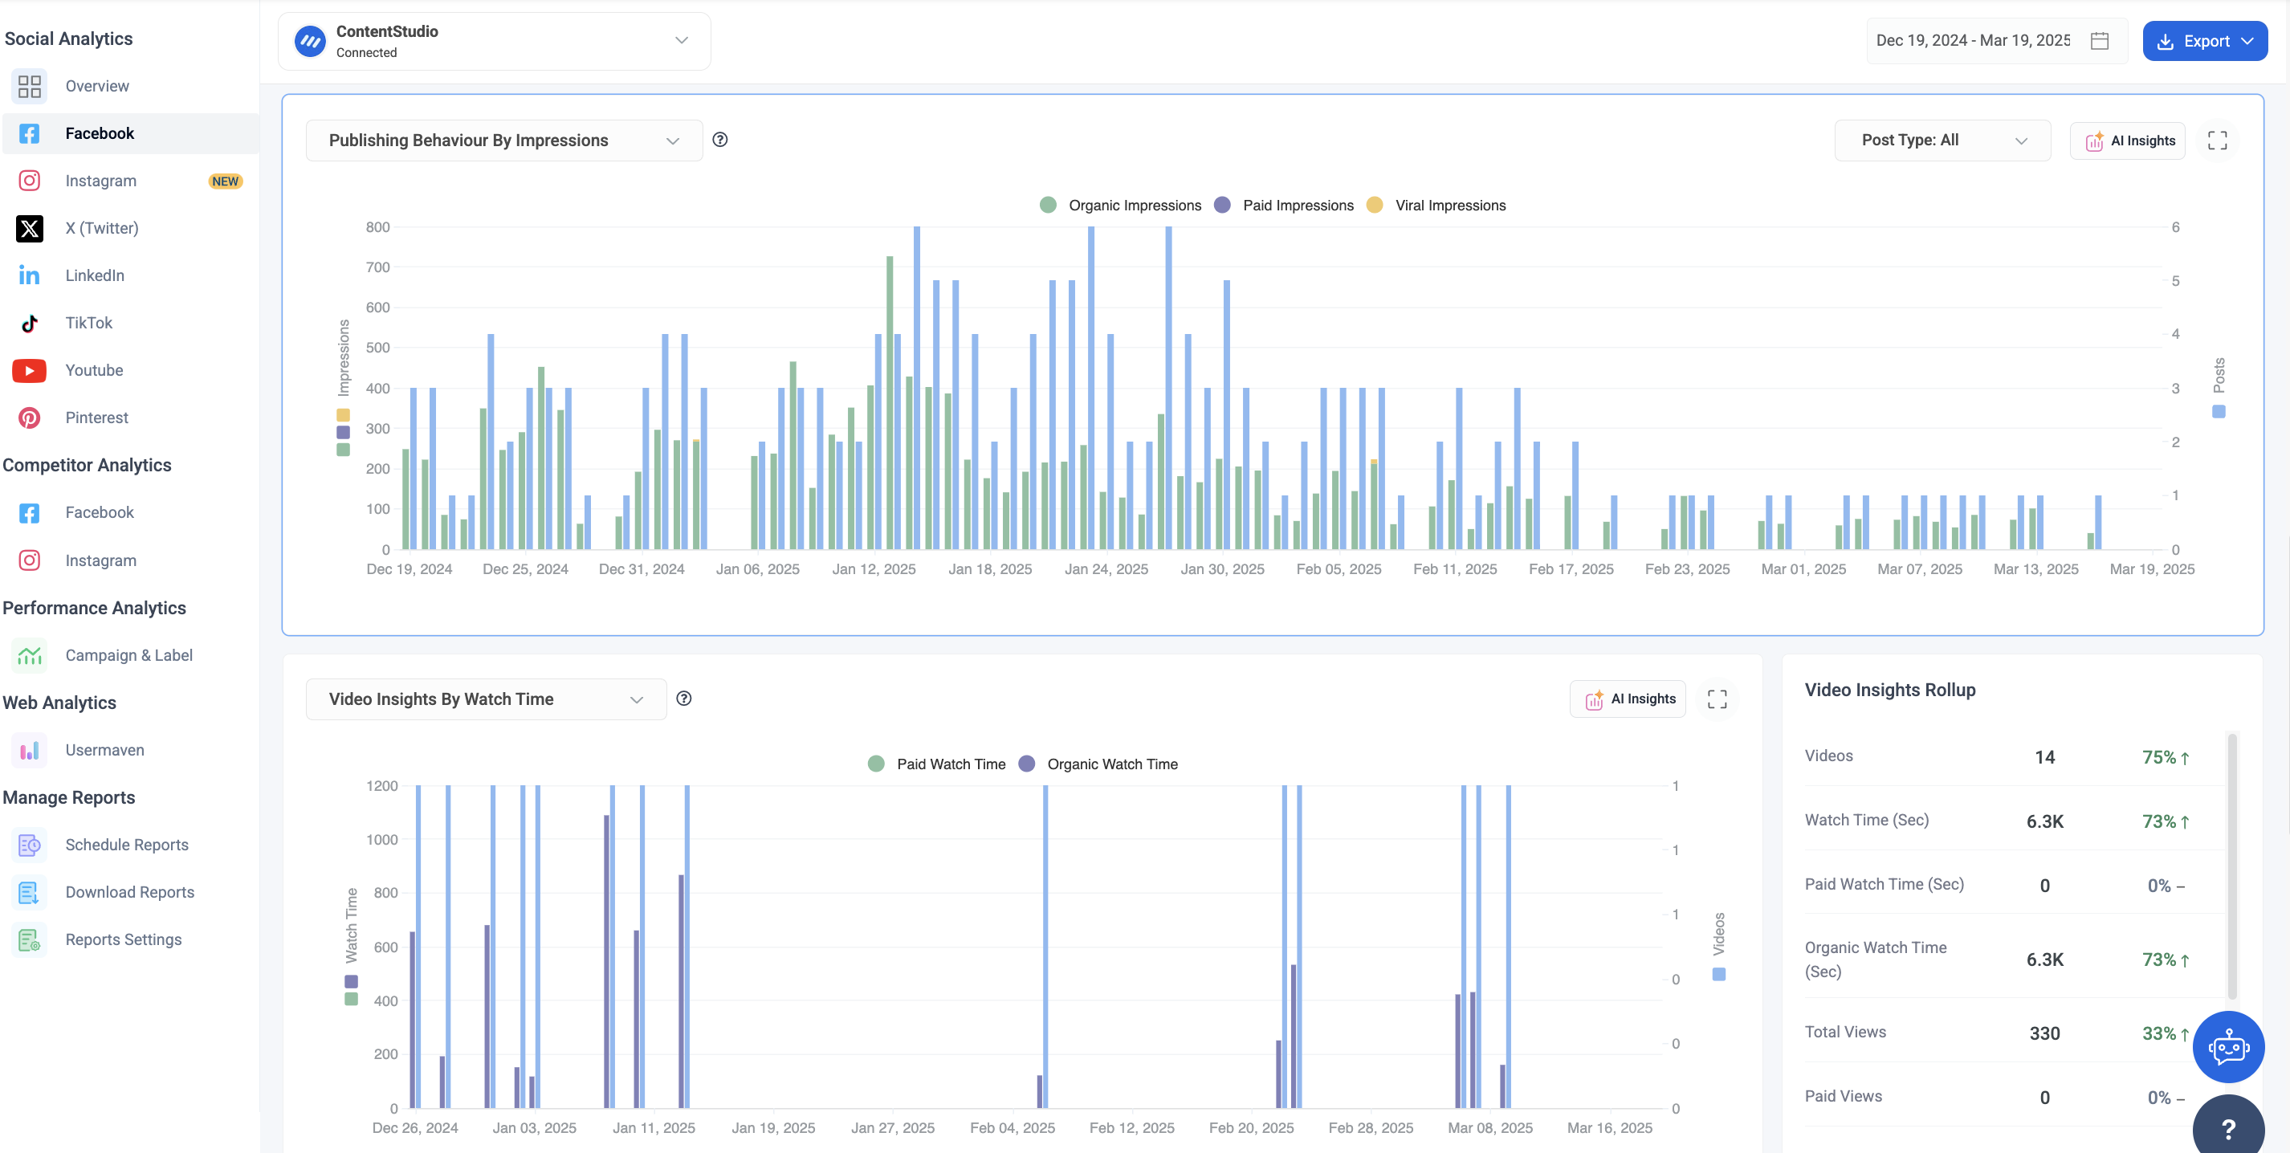Open AI Insights for Video Insights chart
2290x1153 pixels.
(1628, 699)
